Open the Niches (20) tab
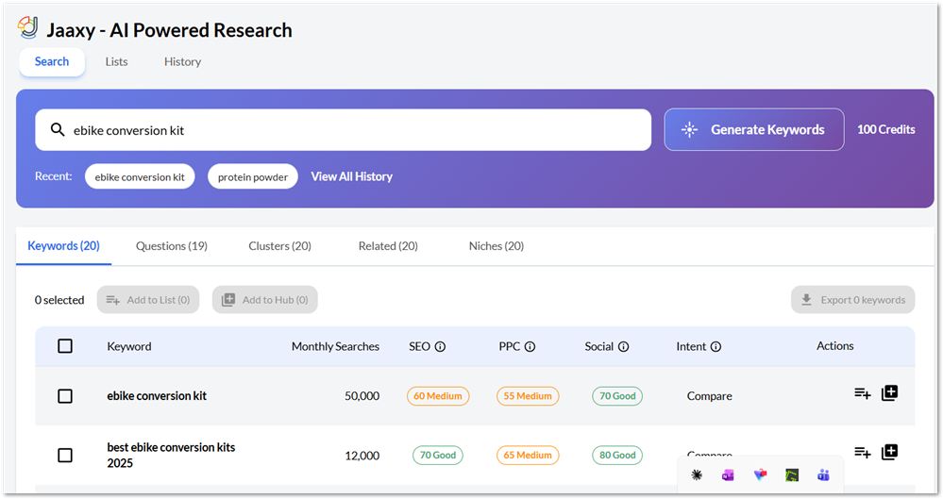Screen dimensions: 943x499 [x=497, y=246]
